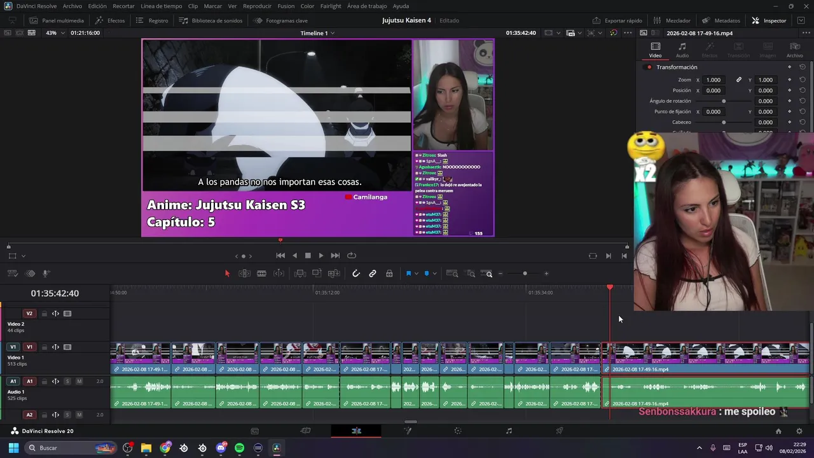The height and width of the screenshot is (458, 814).
Task: Zoom out timeline with minus button
Action: [500, 274]
